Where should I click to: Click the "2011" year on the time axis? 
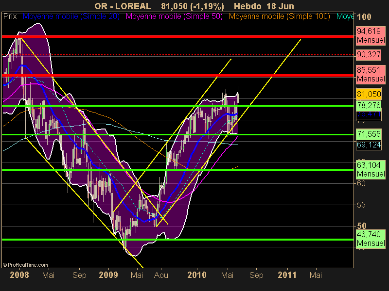tap(287, 275)
